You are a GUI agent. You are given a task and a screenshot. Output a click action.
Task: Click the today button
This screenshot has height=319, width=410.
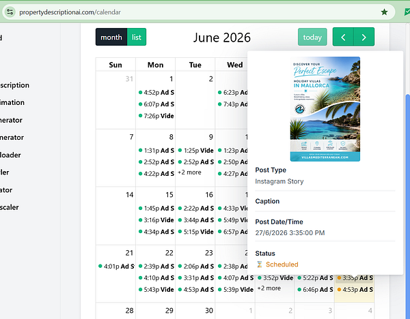[312, 37]
